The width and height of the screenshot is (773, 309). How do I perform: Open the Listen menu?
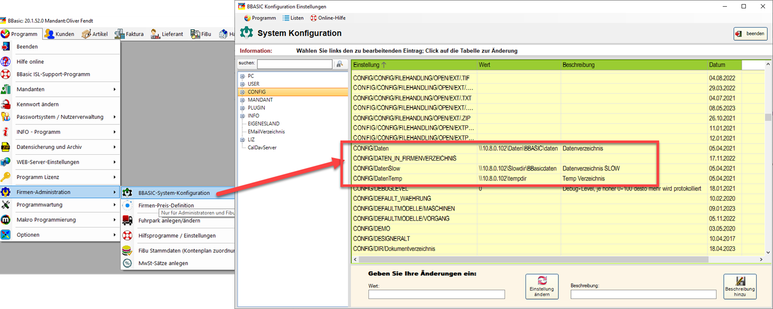click(x=293, y=18)
